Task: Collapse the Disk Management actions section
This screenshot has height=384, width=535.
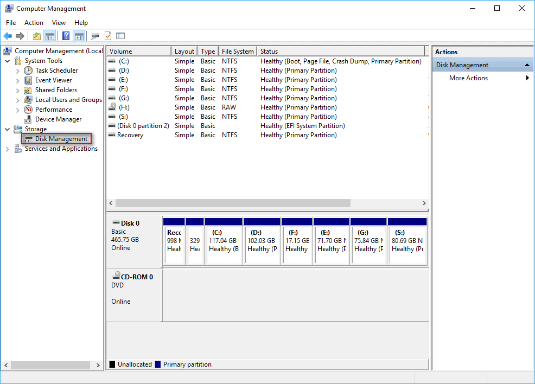Action: [x=526, y=64]
